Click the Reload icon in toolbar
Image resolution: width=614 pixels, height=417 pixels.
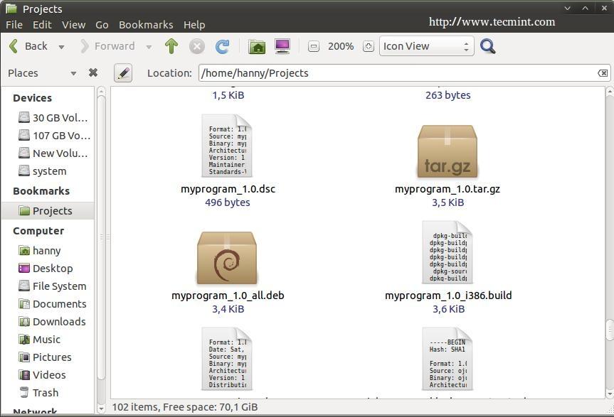point(223,46)
